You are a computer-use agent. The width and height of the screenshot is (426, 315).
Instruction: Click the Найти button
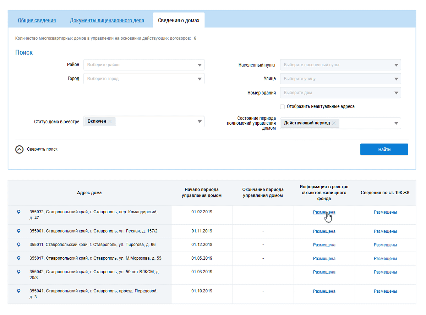coord(384,150)
